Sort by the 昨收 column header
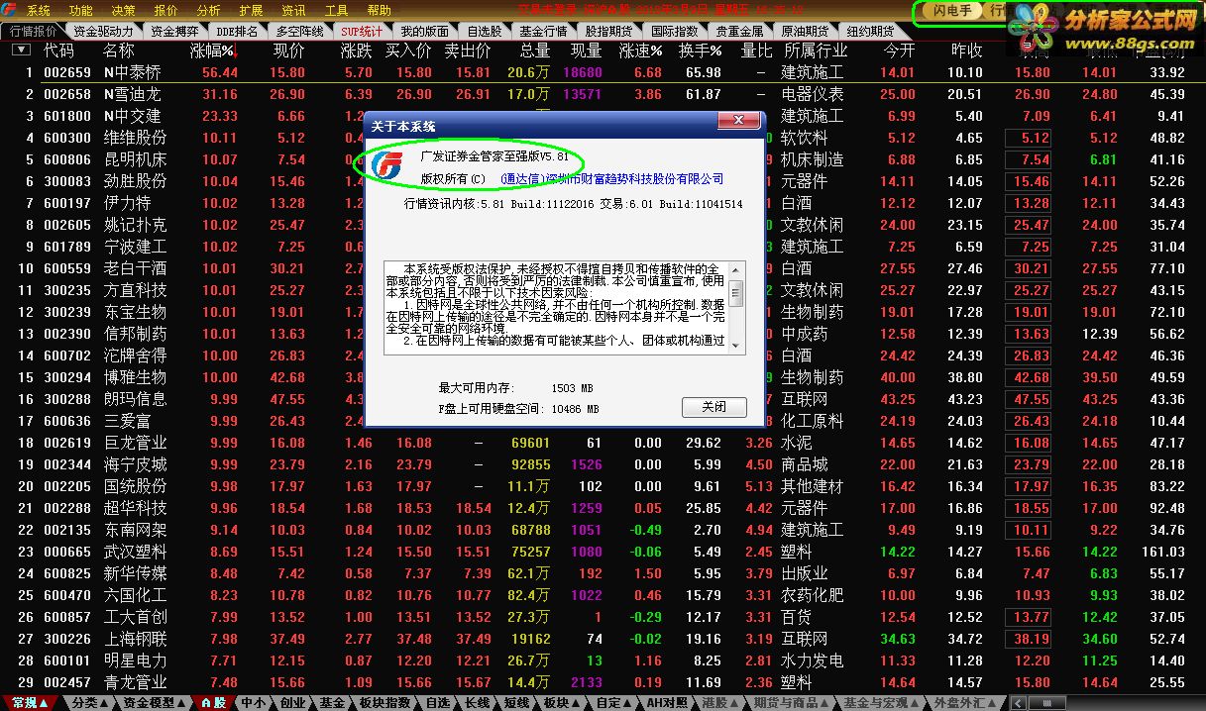Image resolution: width=1206 pixels, height=711 pixels. [x=966, y=51]
